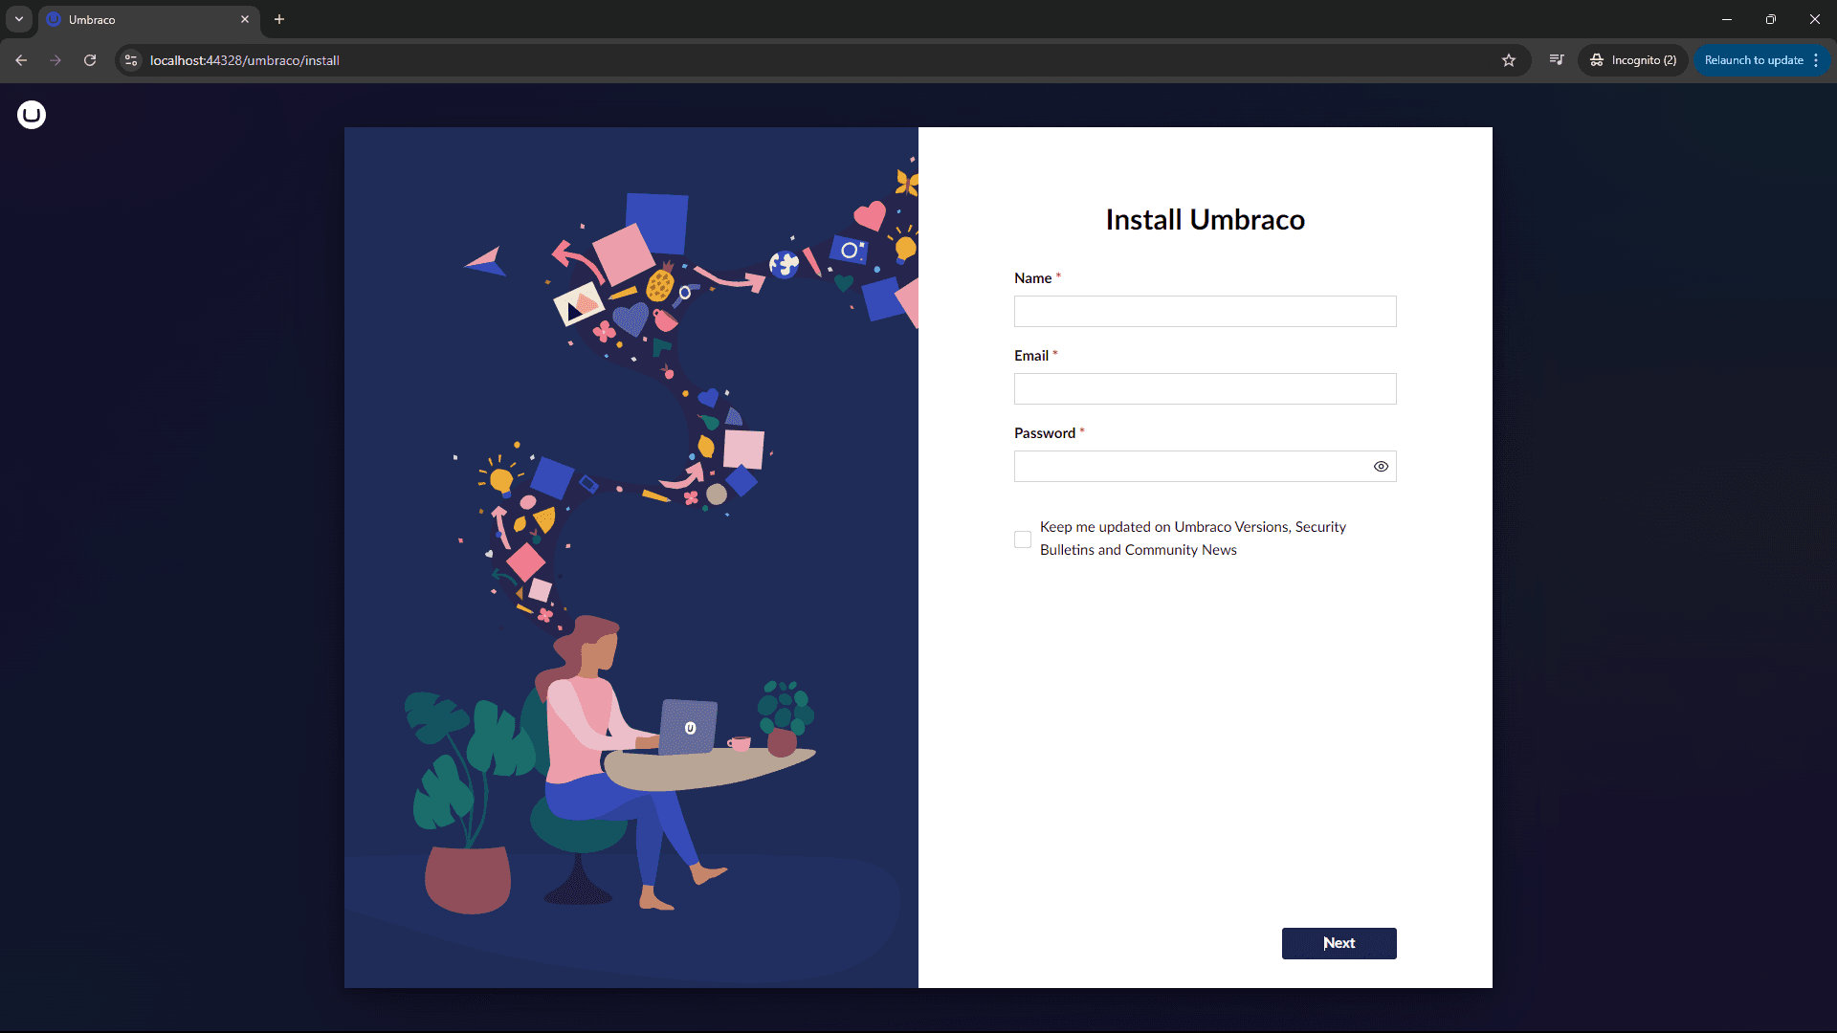Viewport: 1837px width, 1033px height.
Task: Open a new browser tab
Action: 279,19
